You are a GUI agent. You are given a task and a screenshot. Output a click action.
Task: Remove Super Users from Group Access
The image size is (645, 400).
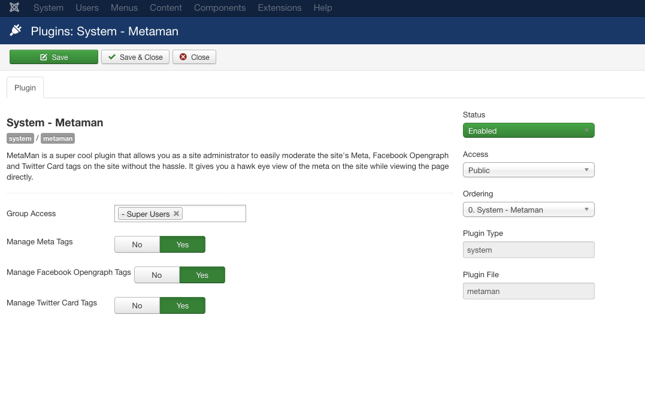(176, 213)
